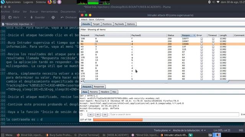
Task: Click '+' search options button
Action: [x=98, y=115]
